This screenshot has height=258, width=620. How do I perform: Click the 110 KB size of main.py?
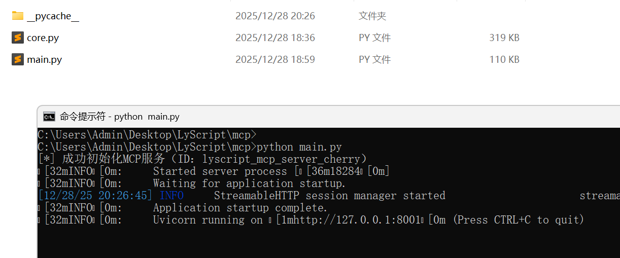click(x=504, y=60)
